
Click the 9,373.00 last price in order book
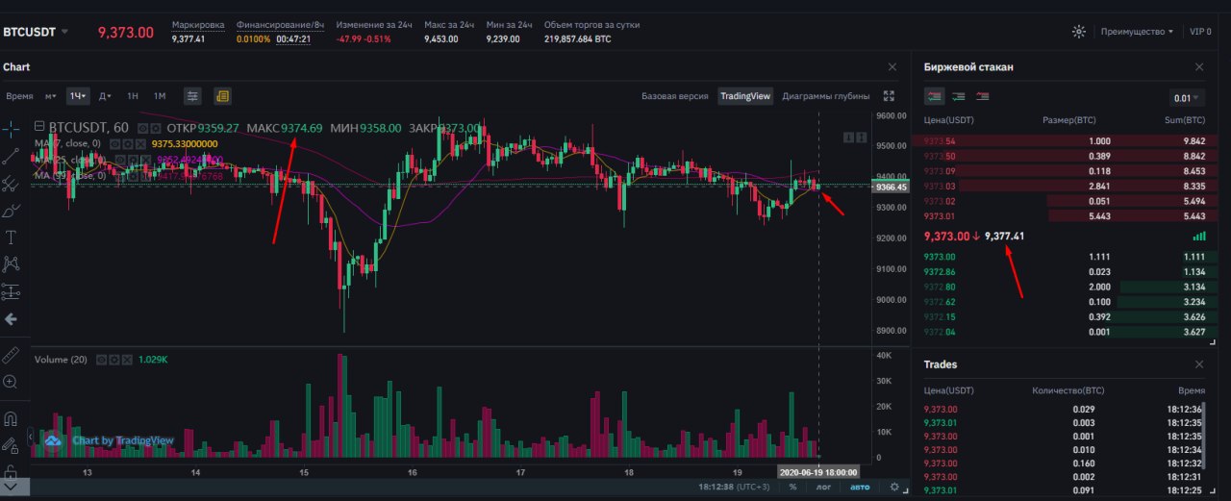[x=948, y=236]
